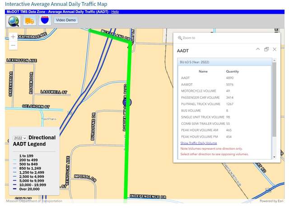
Task: Click the Independence Dr map label
Action: tap(148, 197)
